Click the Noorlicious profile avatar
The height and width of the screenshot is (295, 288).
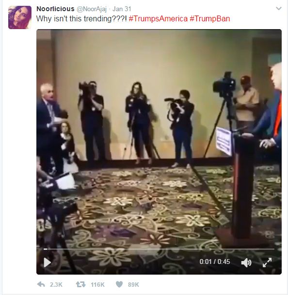click(20, 17)
